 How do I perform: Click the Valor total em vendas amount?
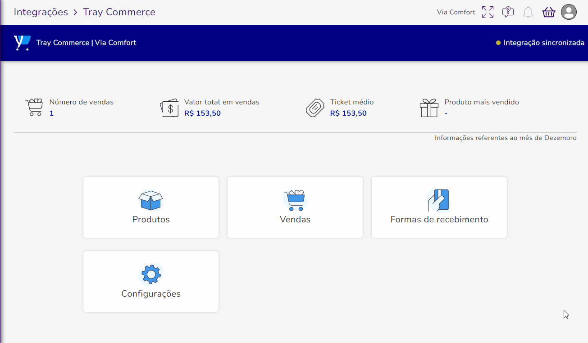pyautogui.click(x=202, y=113)
